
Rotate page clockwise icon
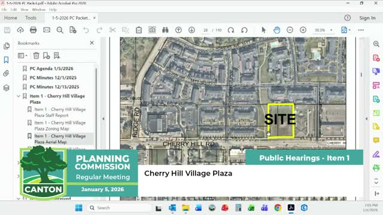click(x=231, y=30)
